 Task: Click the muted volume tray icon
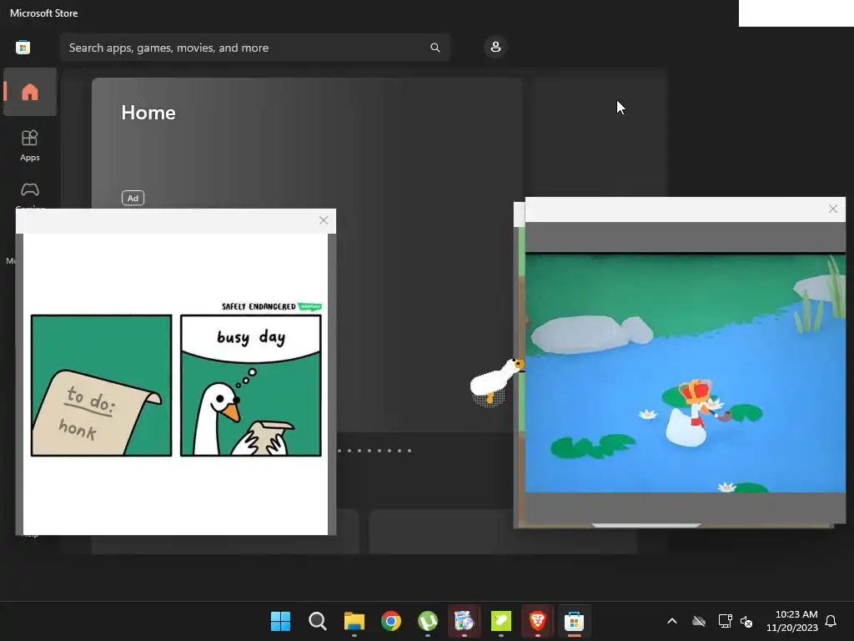(746, 621)
